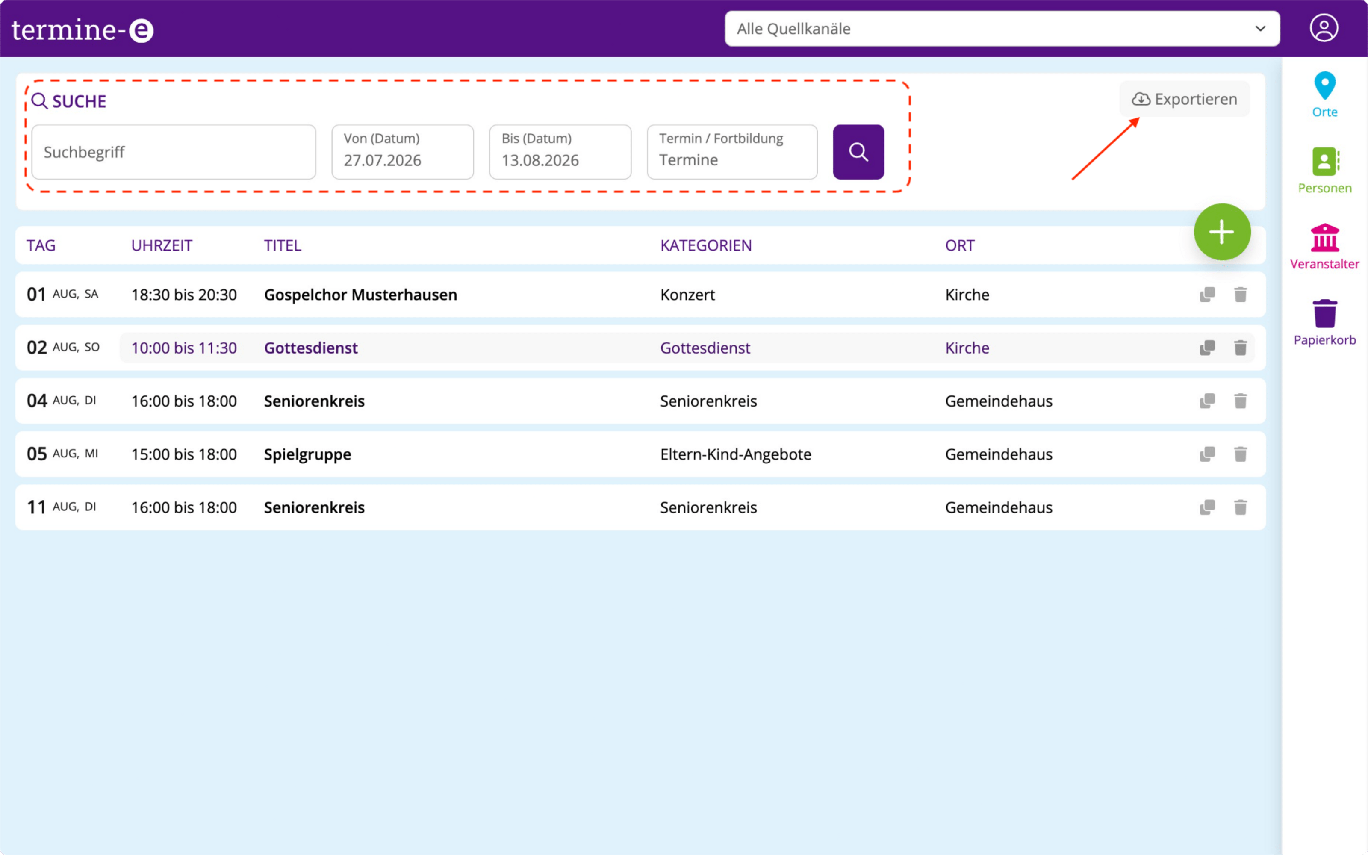Click the termine-e logo
This screenshot has width=1368, height=855.
pyautogui.click(x=83, y=29)
